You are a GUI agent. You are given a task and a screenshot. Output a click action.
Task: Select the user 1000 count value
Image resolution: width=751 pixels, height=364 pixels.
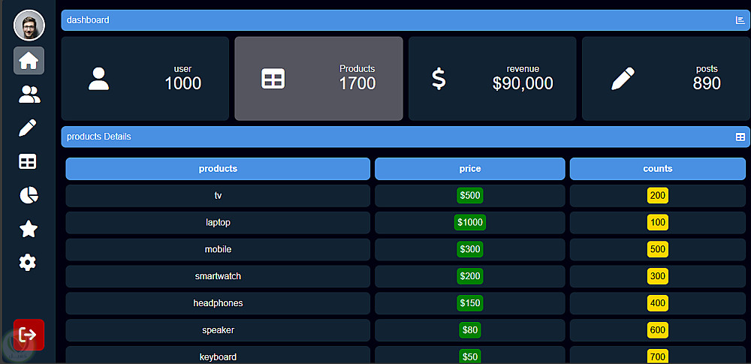(x=183, y=83)
